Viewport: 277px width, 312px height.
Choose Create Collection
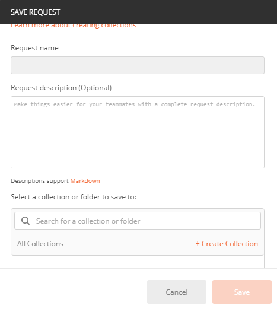pos(227,244)
